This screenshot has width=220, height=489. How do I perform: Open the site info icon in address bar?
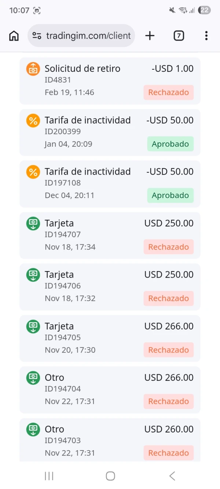37,36
